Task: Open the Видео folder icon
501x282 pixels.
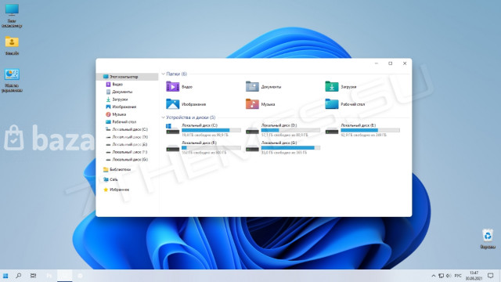Action: 172,86
